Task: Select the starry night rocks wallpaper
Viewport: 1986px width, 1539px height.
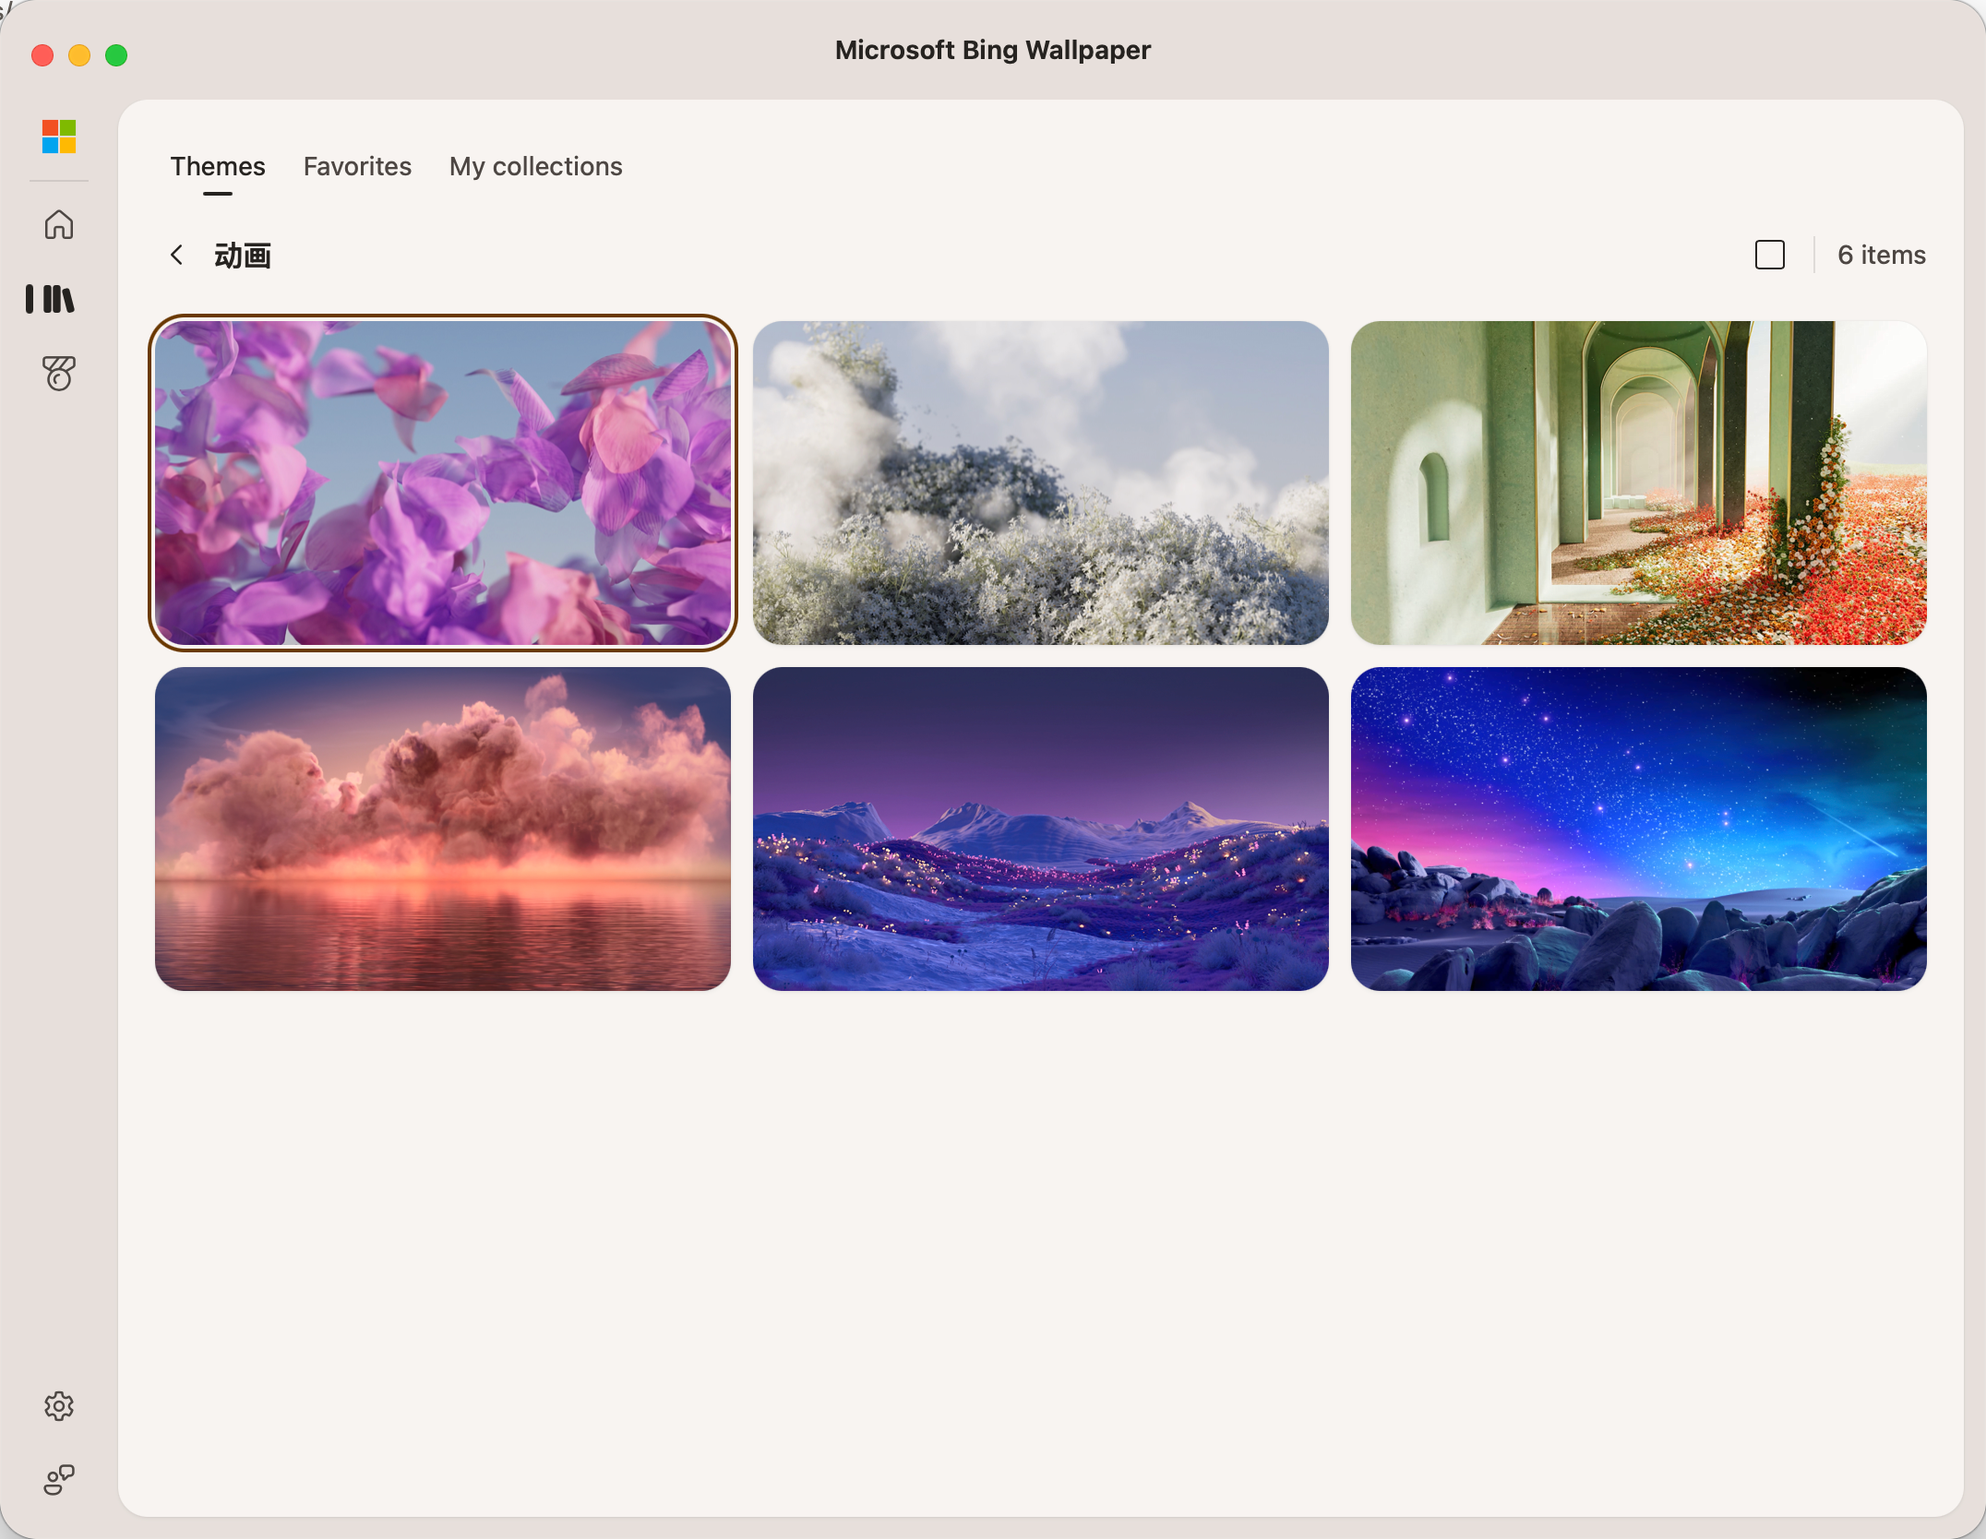Action: point(1639,829)
